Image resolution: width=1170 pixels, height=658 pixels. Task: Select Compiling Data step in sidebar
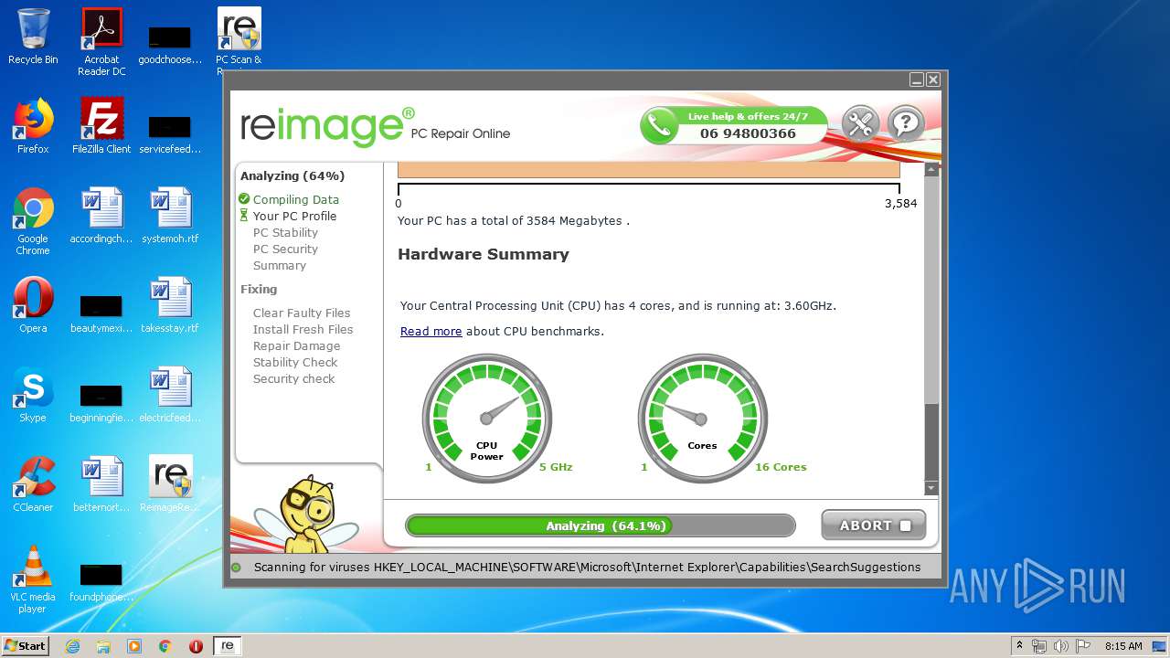[296, 199]
